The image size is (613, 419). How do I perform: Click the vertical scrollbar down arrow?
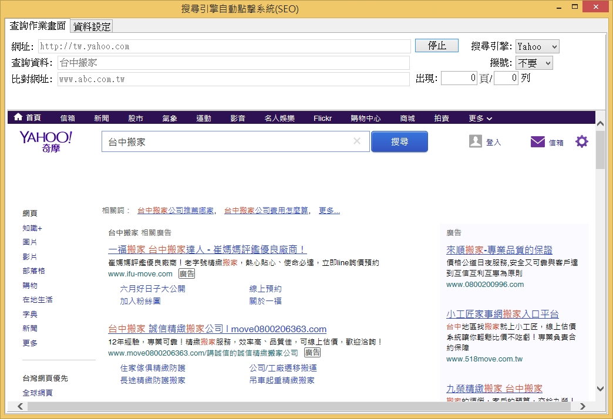(x=600, y=388)
